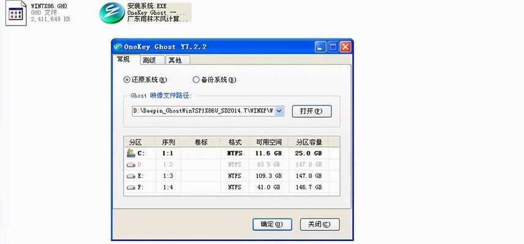Click the E: drive icon
Viewport: 524px width, 244px height.
point(131,176)
